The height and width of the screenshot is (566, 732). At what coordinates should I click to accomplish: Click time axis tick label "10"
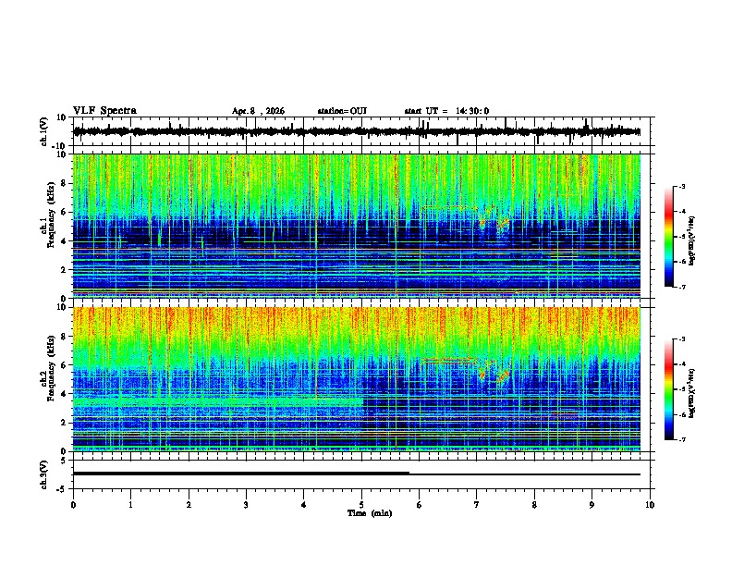click(650, 505)
